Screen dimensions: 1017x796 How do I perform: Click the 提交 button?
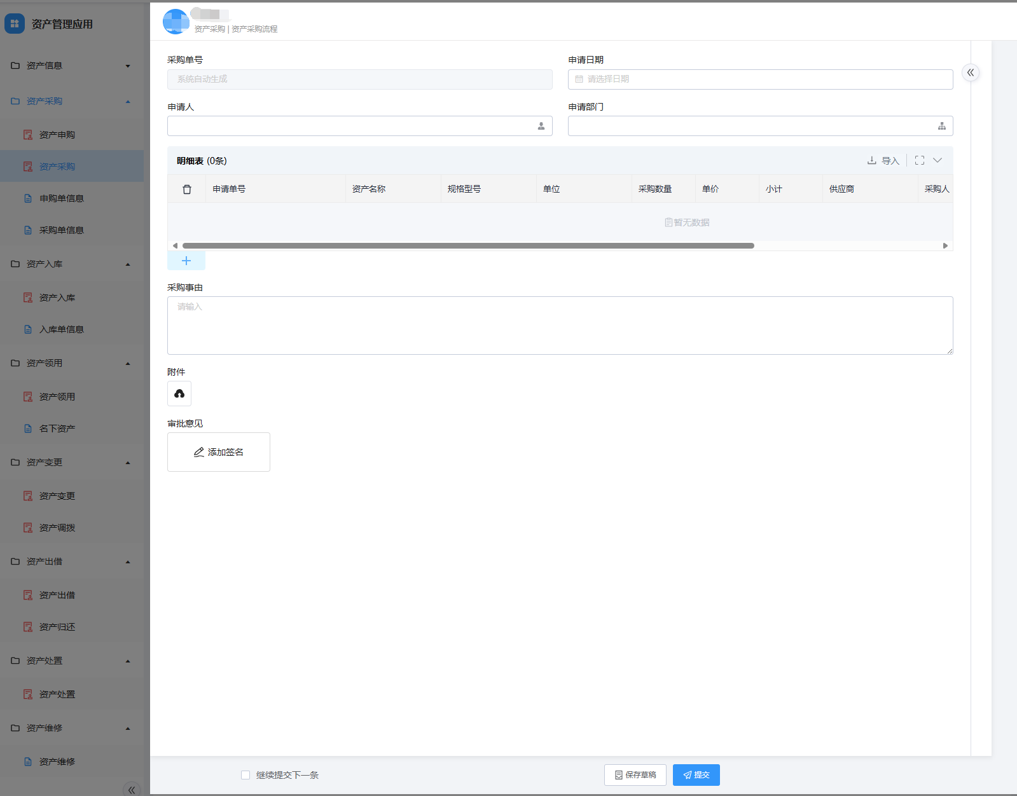pyautogui.click(x=696, y=775)
